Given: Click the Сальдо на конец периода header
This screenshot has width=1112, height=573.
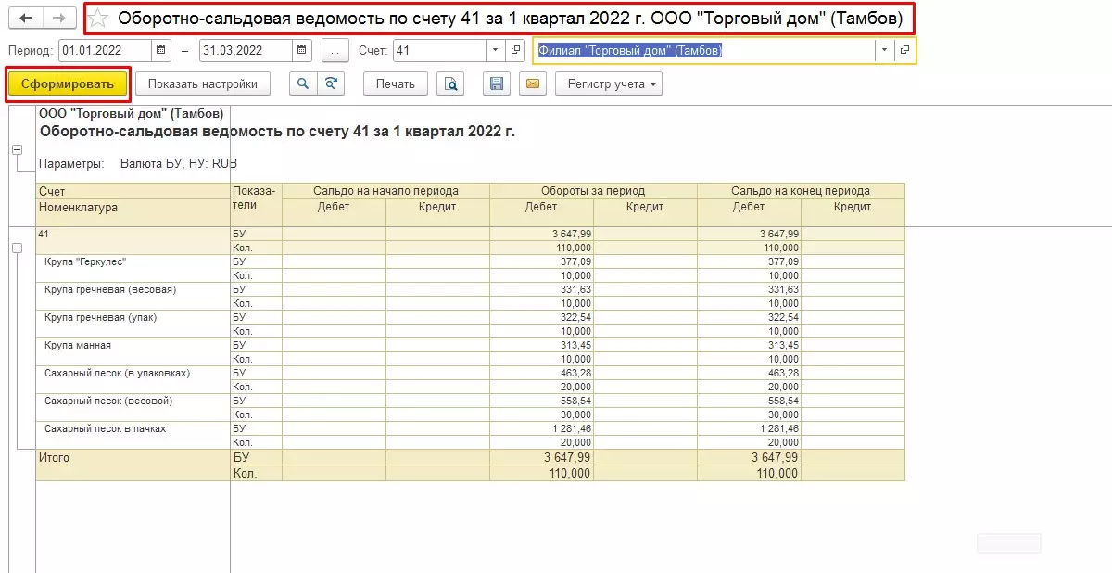Looking at the screenshot, I should tap(801, 191).
